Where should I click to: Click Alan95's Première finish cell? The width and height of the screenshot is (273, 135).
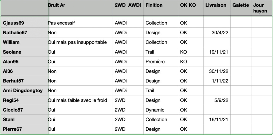(x=161, y=62)
